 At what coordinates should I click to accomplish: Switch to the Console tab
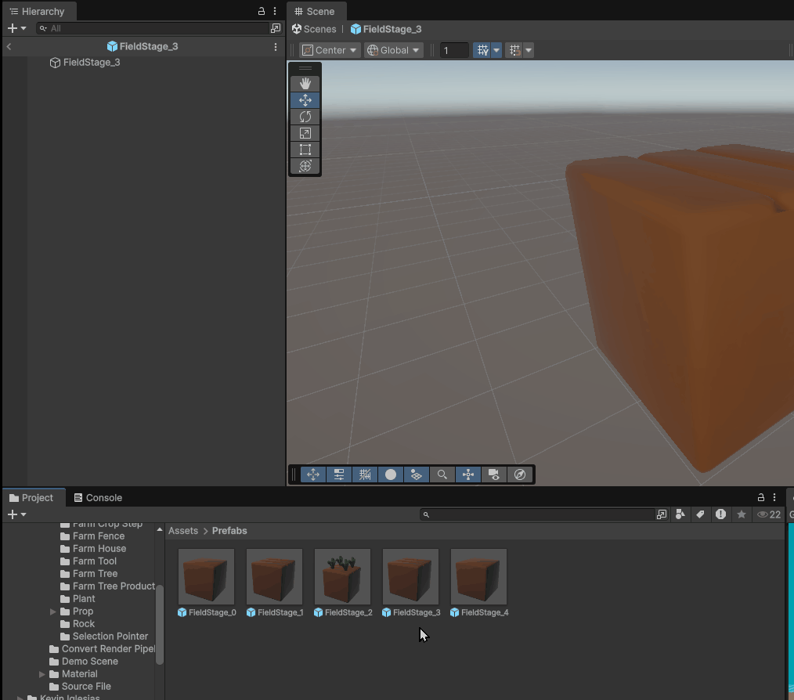point(98,498)
